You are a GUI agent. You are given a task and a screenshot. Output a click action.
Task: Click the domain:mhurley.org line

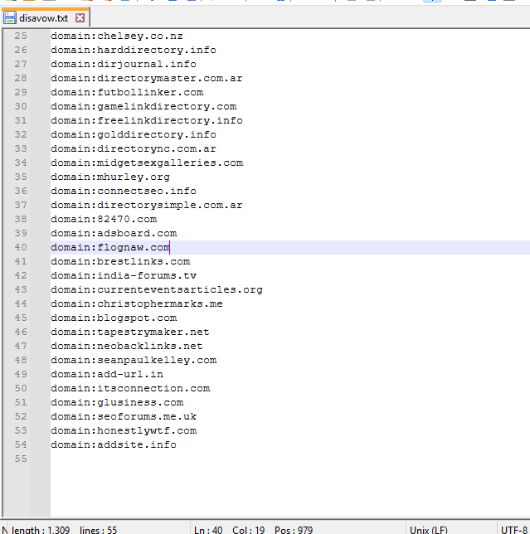tap(110, 177)
